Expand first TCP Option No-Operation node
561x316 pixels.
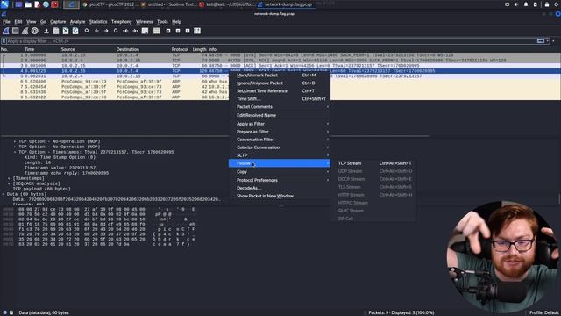point(15,141)
